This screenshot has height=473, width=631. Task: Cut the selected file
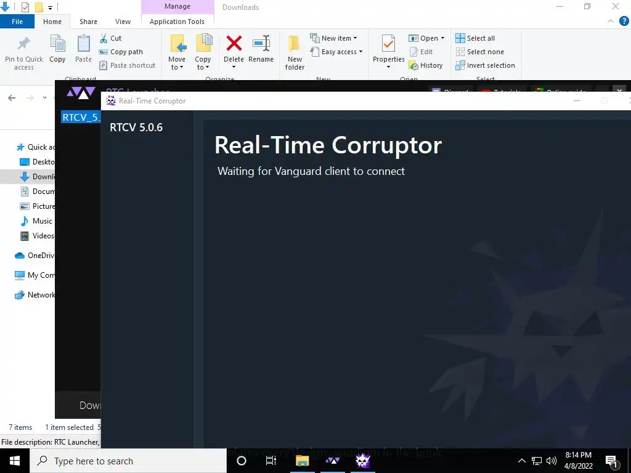(x=111, y=38)
